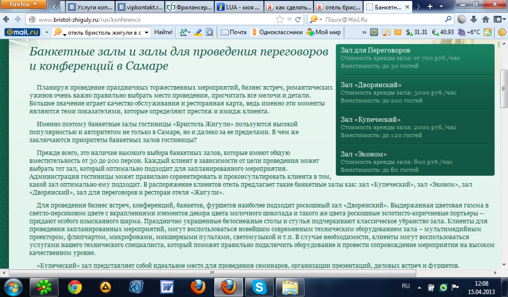Screen dimensions: 508x297
Task: Click the find-on-page magnifier icon in the toolbar
Action: tap(209, 32)
